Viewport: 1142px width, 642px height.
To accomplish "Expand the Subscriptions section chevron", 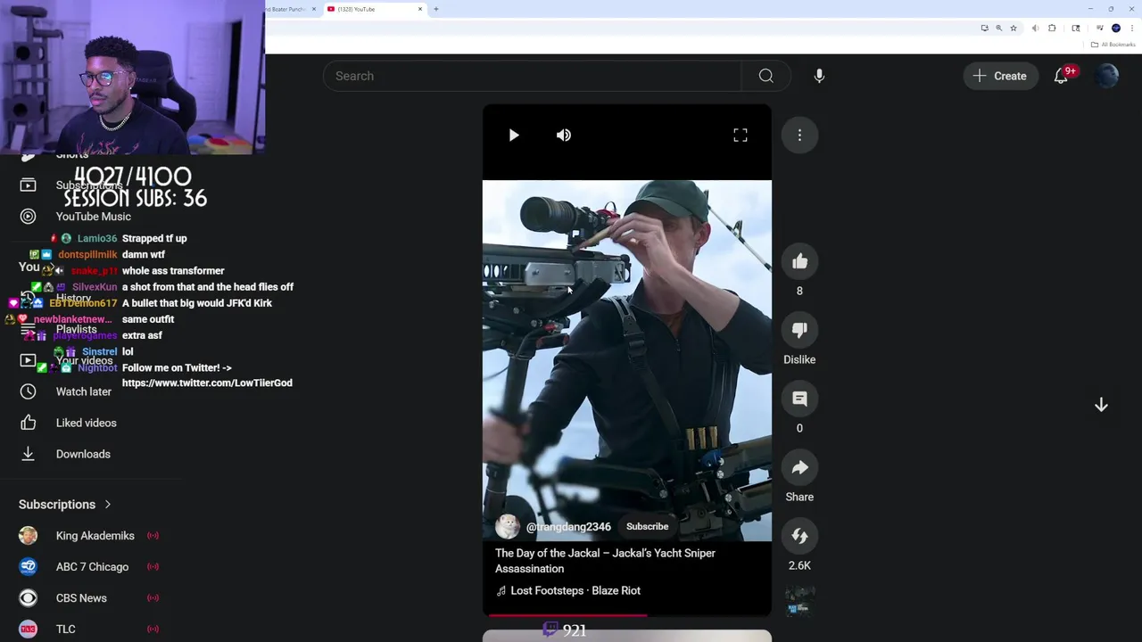I will (108, 505).
